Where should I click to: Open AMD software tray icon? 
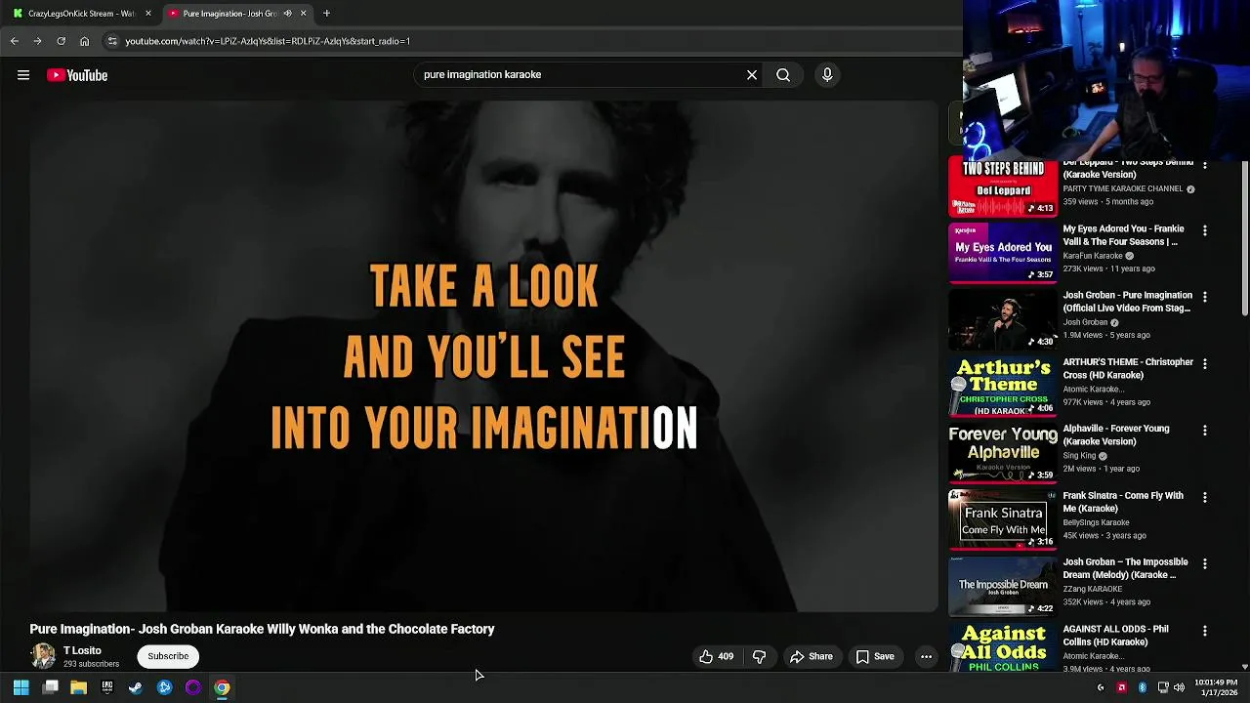[1121, 688]
